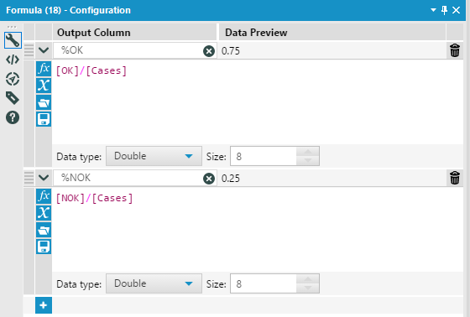470x317 pixels.
Task: Collapse the %OK expression chevron
Action: click(44, 50)
